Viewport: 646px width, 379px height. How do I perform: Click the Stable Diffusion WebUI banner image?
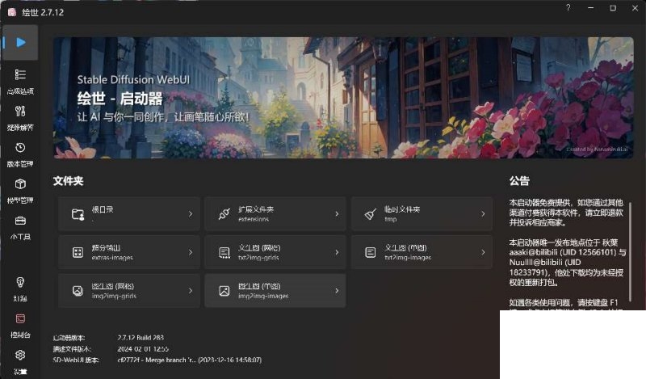[343, 98]
